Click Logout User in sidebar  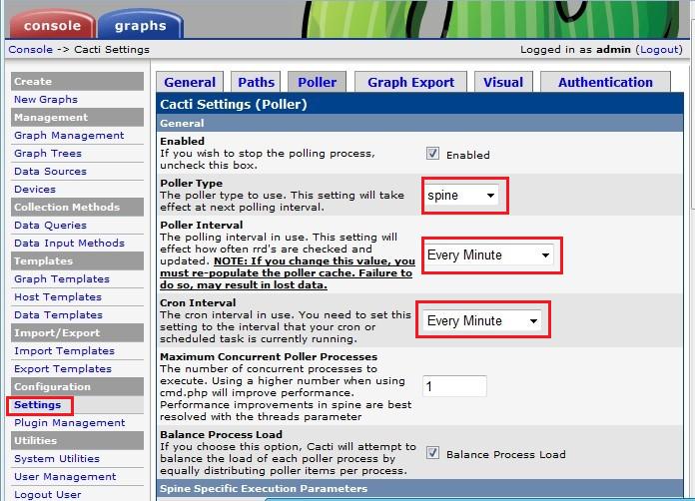point(48,494)
